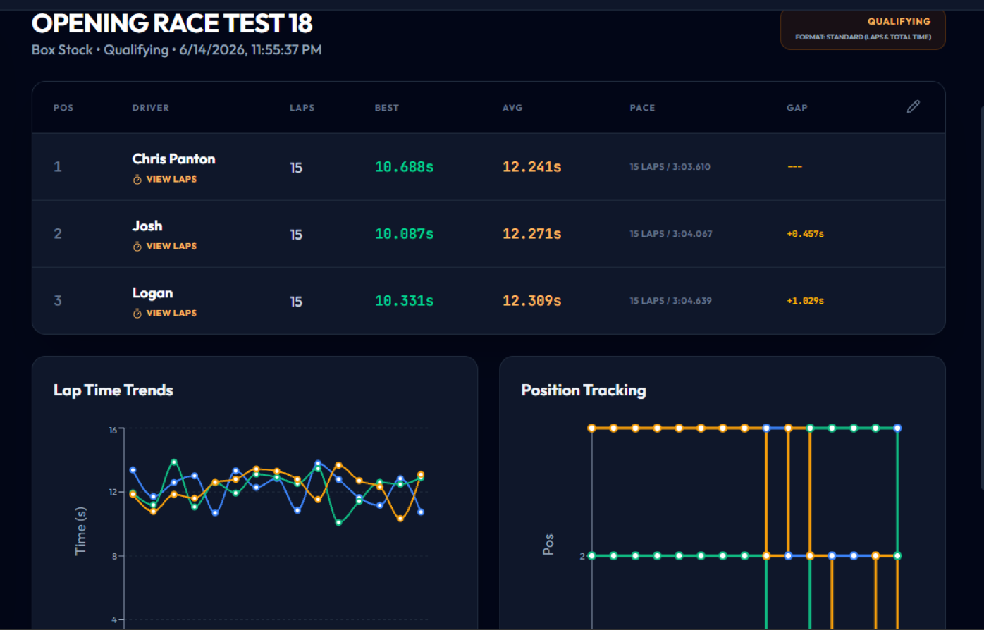
Task: Click average time 12.309s
Action: tap(532, 301)
